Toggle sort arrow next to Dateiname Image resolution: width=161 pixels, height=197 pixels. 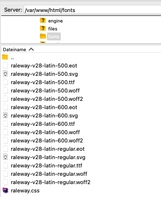(31, 50)
